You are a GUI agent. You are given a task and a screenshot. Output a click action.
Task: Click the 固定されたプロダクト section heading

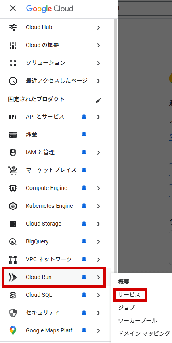[36, 99]
